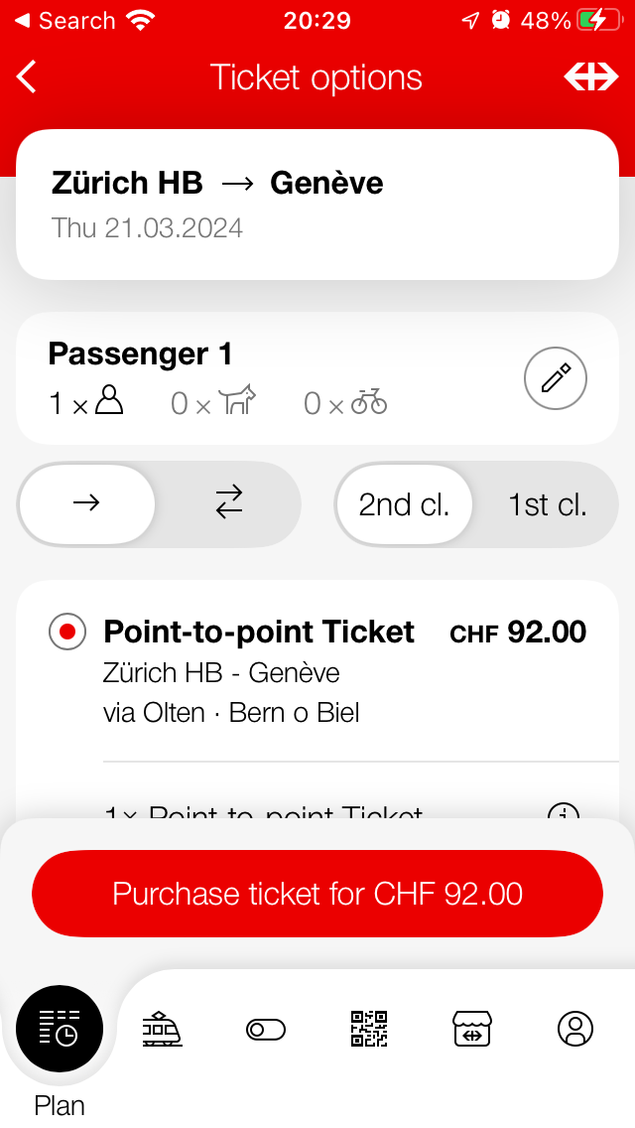The image size is (635, 1128).
Task: Open the EasyRide check-in icon
Action: pos(265,1030)
